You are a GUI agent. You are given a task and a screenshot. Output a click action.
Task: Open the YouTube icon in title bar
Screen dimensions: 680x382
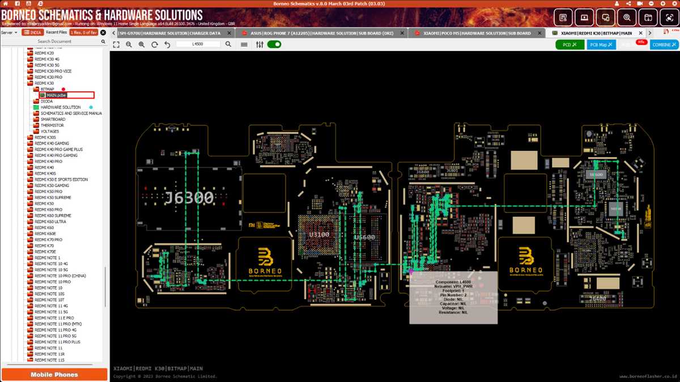pyautogui.click(x=29, y=3)
